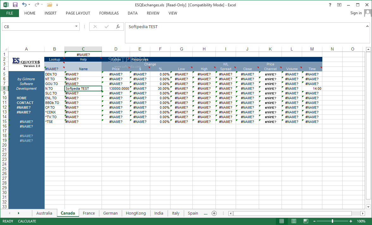Add a new sheet with plus icon

click(214, 213)
